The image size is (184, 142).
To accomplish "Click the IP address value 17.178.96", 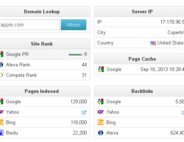I will [x=172, y=22].
